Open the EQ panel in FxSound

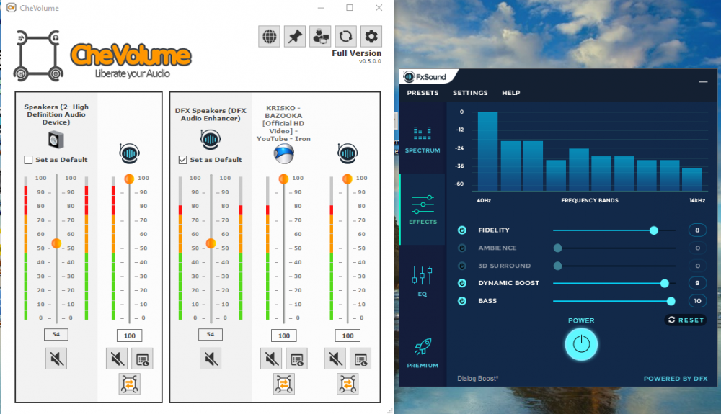(422, 281)
